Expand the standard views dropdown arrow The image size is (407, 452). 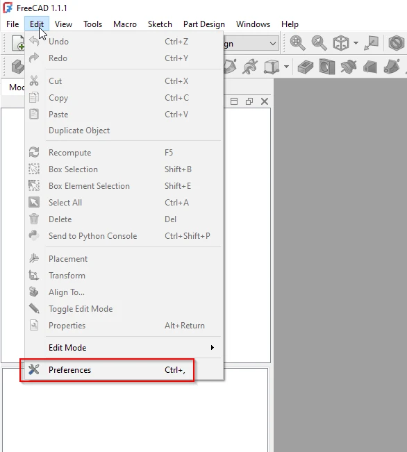point(356,43)
